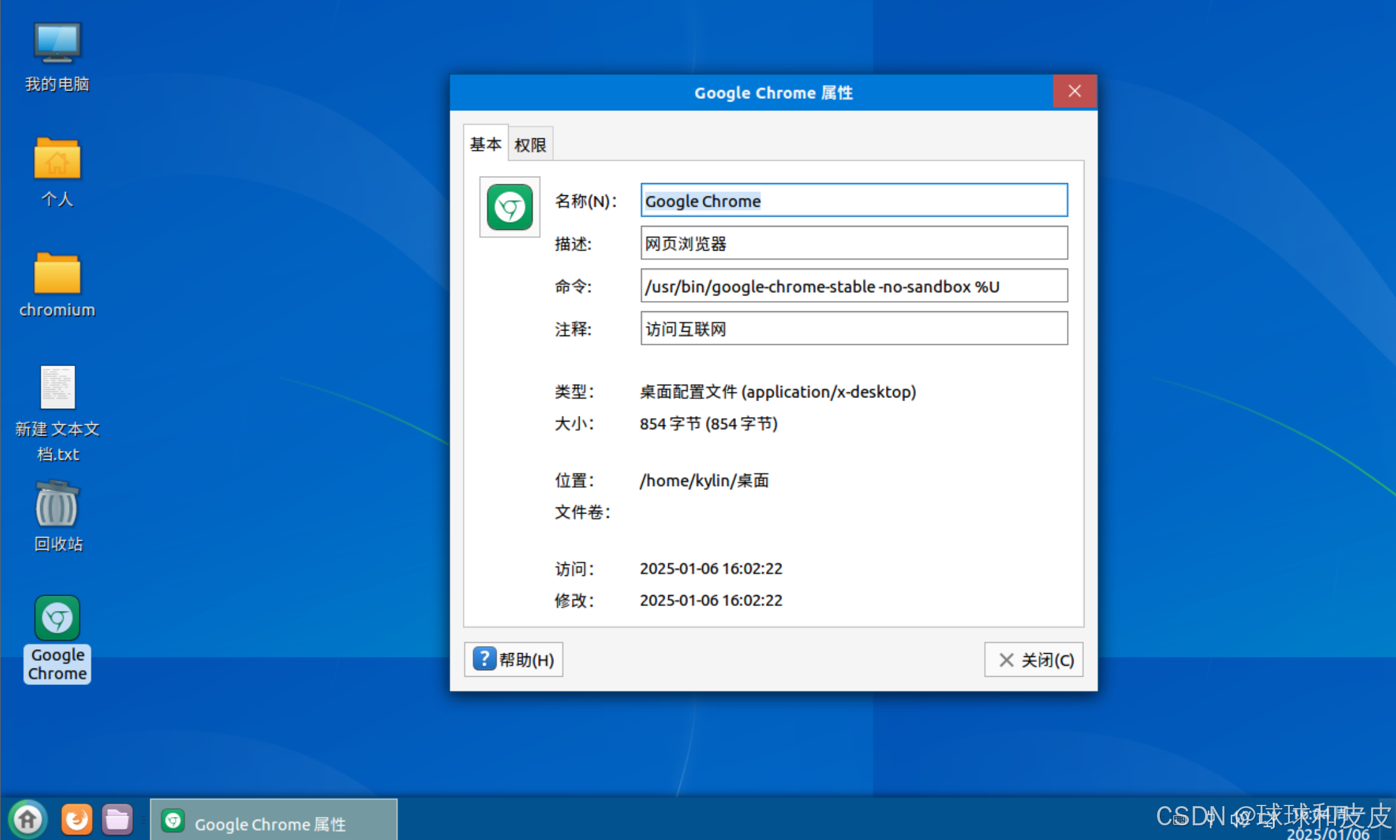Launch Firefox from the taskbar
This screenshot has height=840, width=1396.
pos(77,819)
